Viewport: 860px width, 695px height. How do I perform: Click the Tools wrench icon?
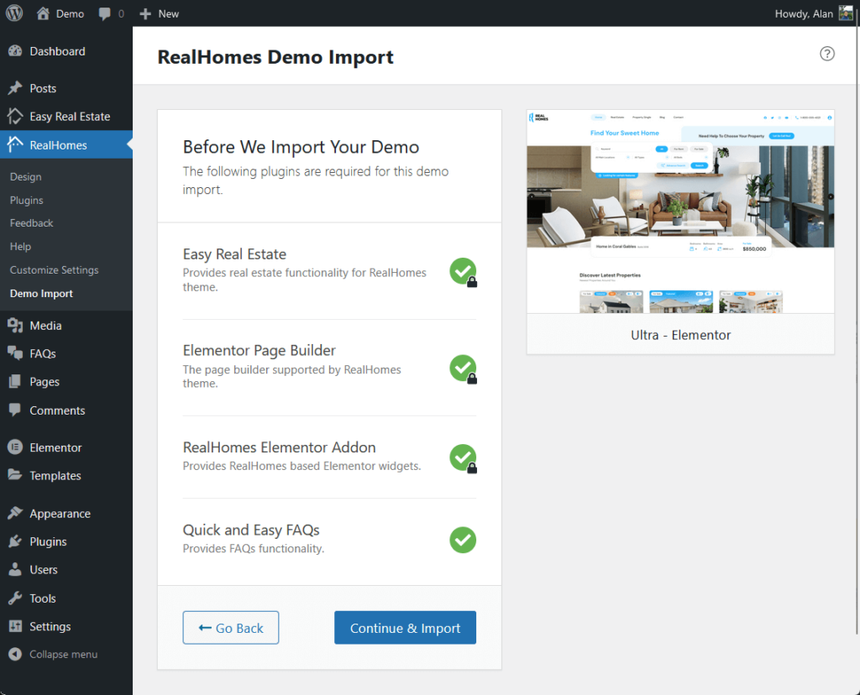pos(14,598)
